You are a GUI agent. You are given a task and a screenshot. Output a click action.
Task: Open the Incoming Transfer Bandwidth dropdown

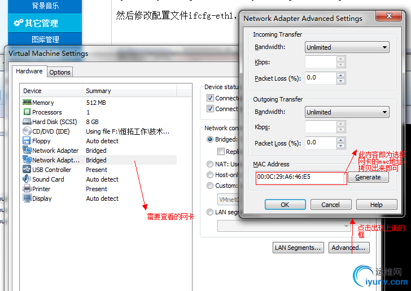347,47
